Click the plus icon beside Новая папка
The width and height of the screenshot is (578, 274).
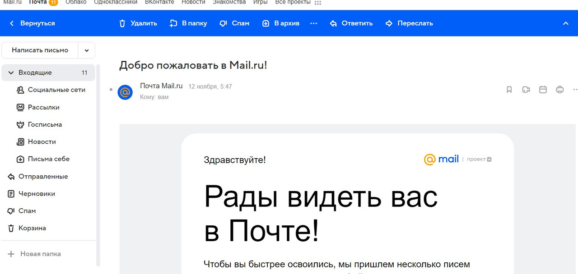coord(11,254)
